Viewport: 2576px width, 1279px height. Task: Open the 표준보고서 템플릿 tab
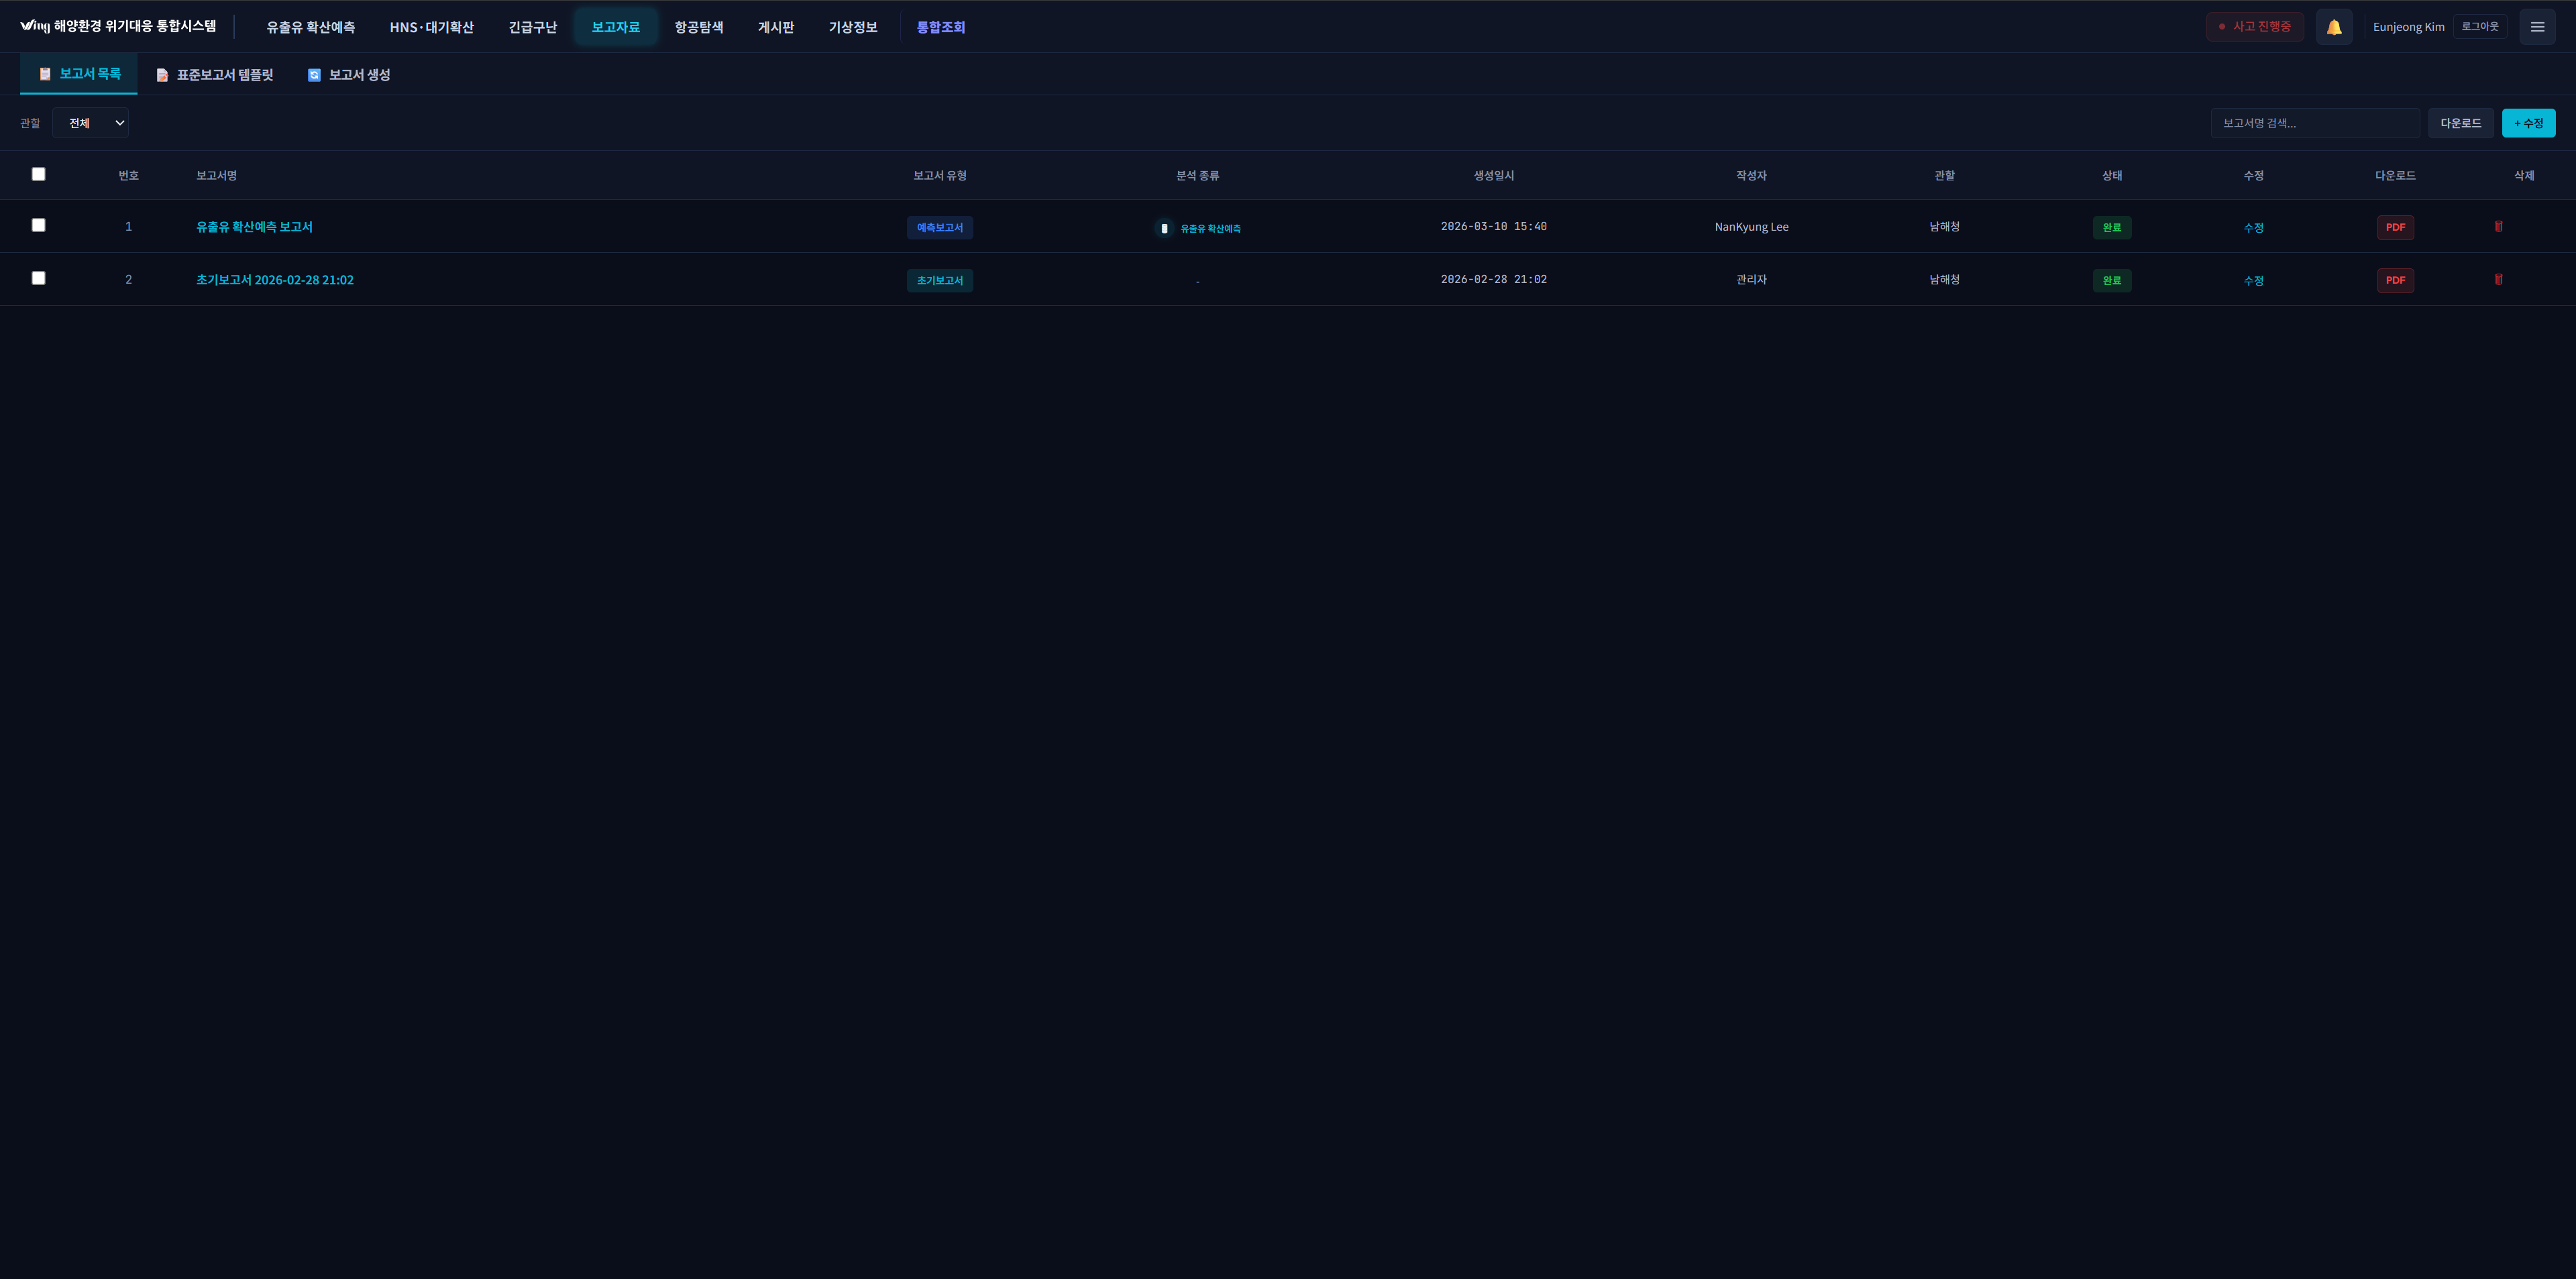(x=215, y=75)
